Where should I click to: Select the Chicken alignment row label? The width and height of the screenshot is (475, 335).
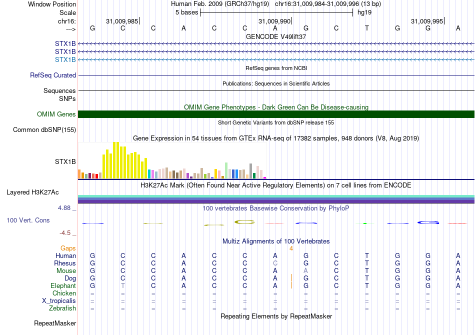(64, 293)
